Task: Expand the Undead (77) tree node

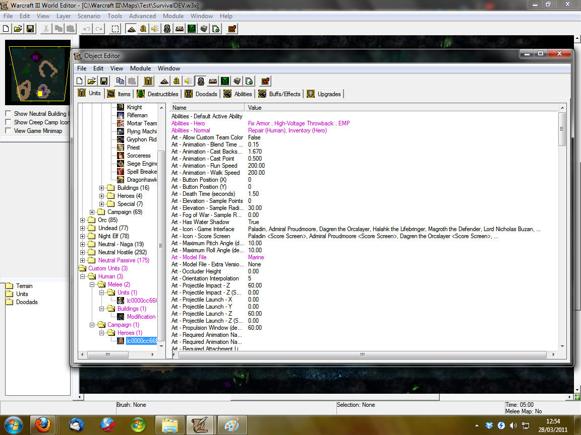Action: click(x=82, y=228)
